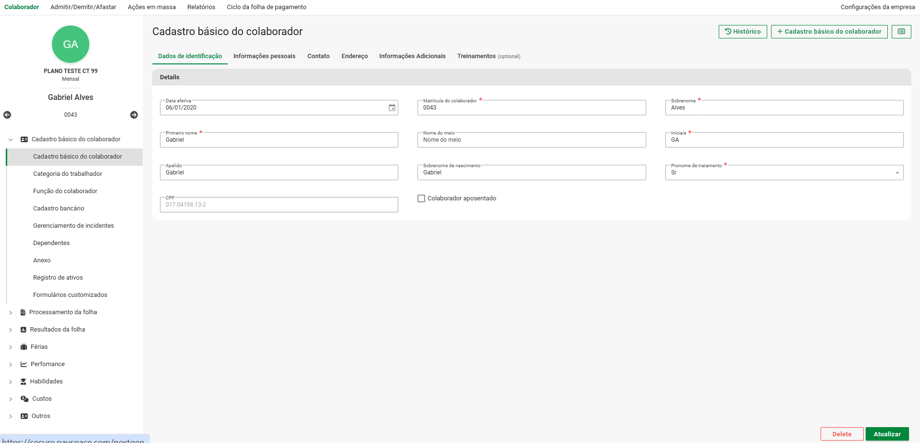Click the red Delete button
Image resolution: width=920 pixels, height=443 pixels.
tap(842, 434)
